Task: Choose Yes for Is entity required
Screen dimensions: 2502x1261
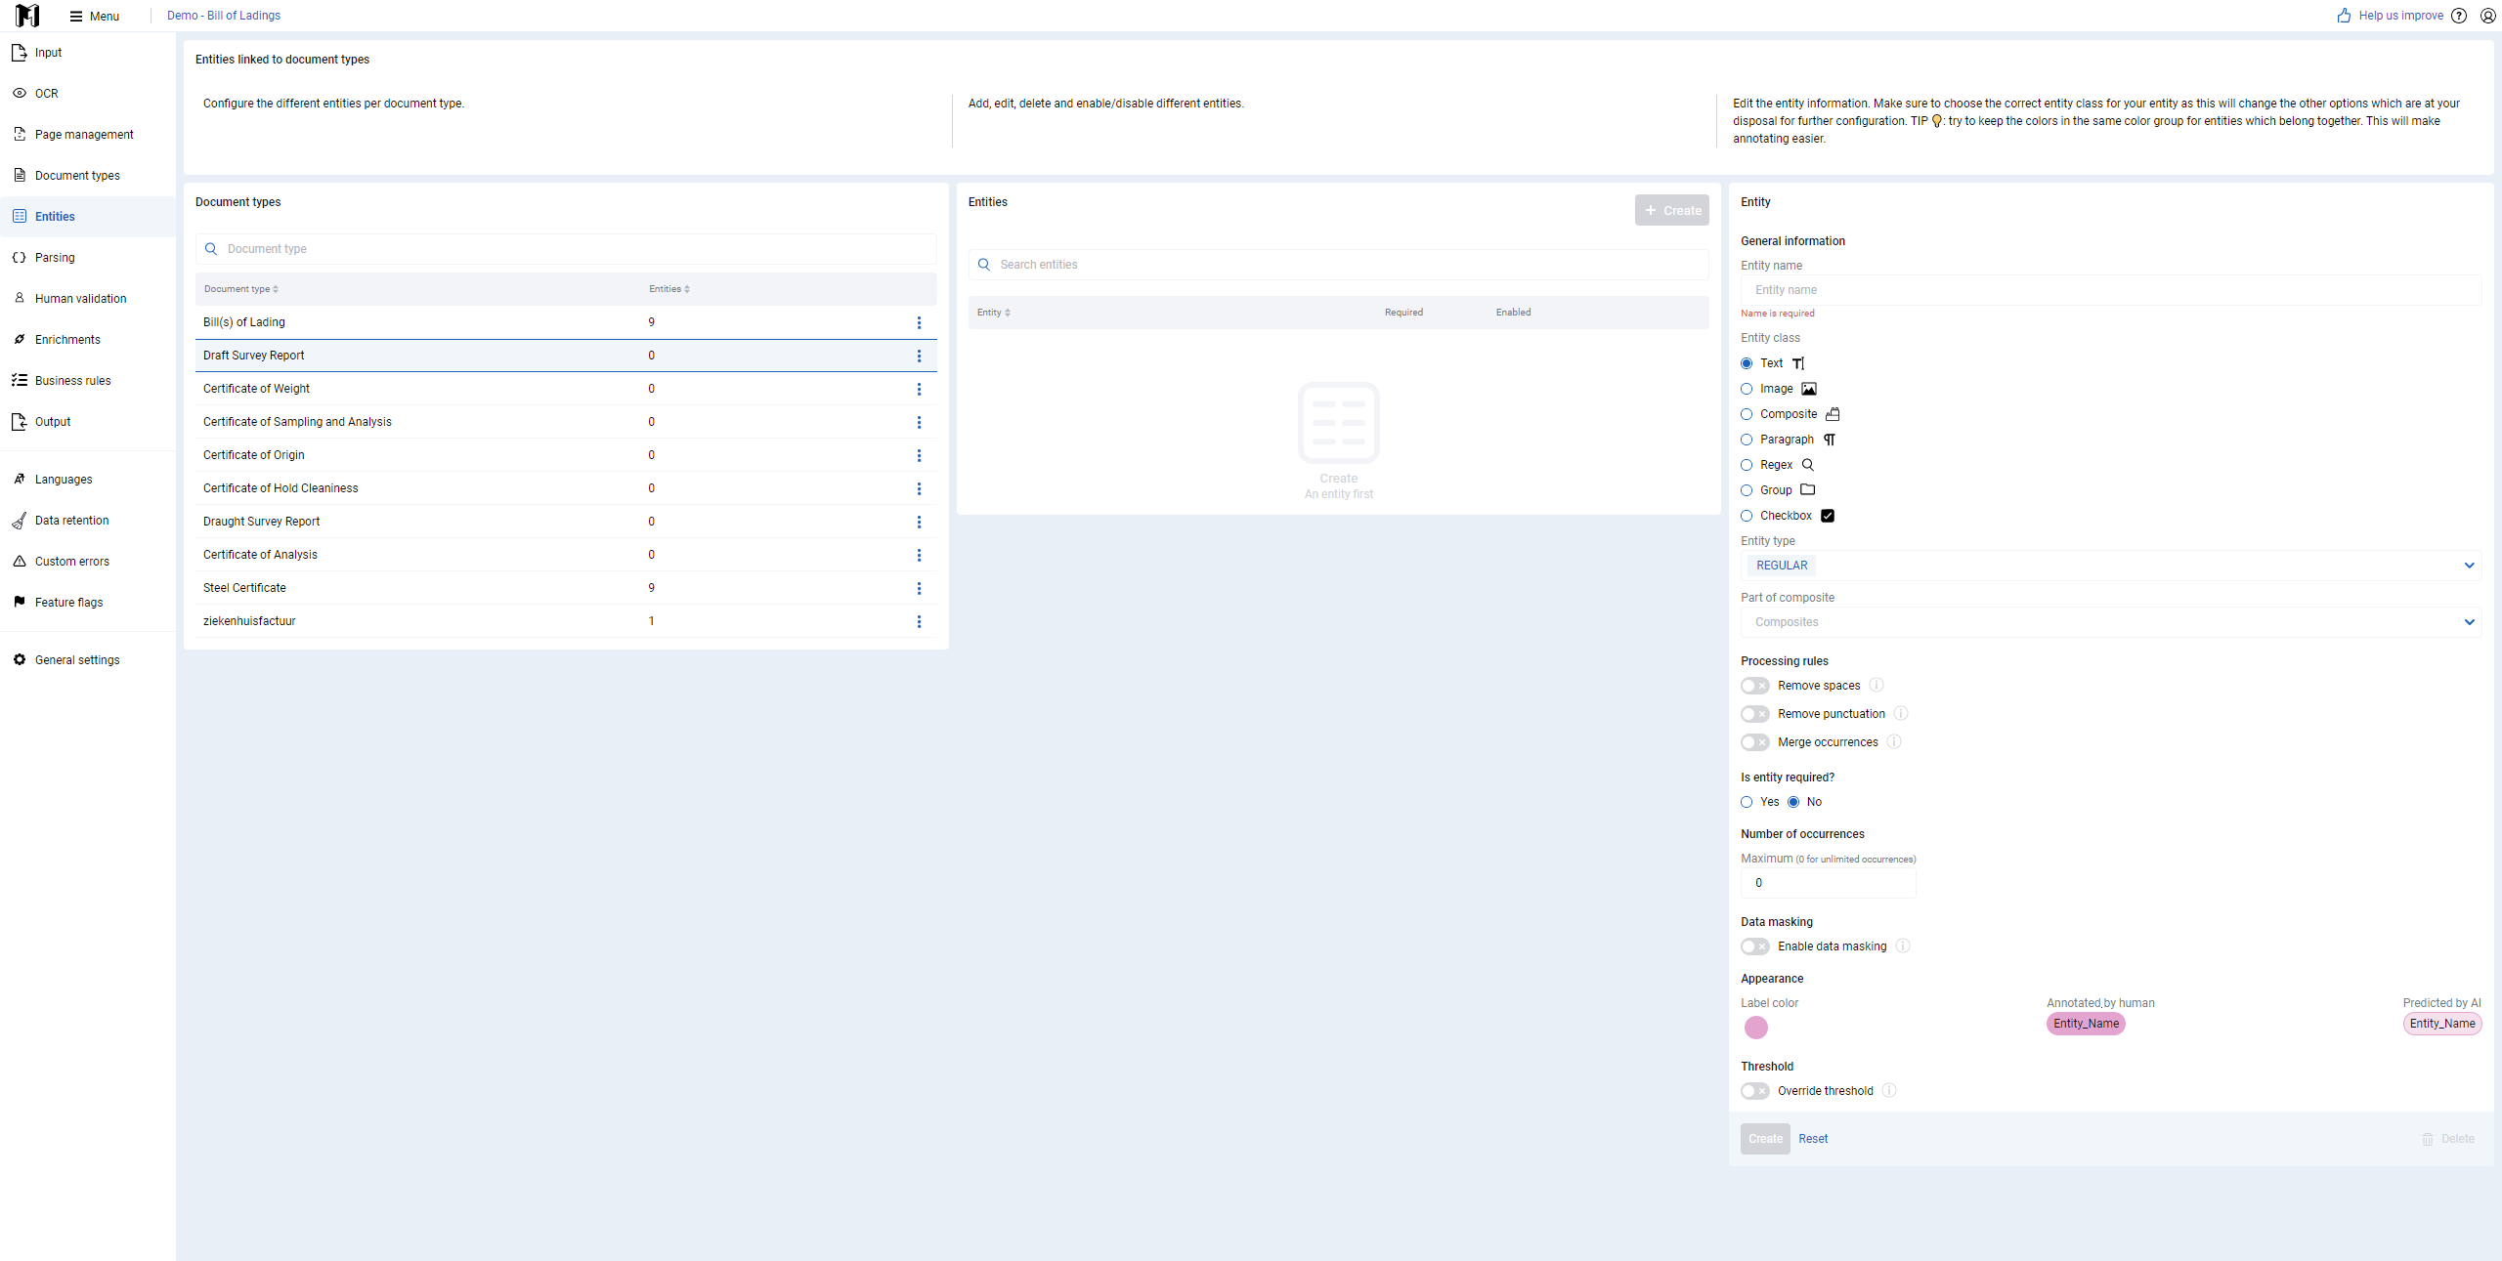Action: pyautogui.click(x=1747, y=802)
